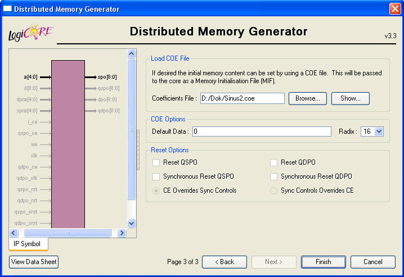Click the dpo[8:0] port label
Screen dimensions: 404x277
[107, 99]
